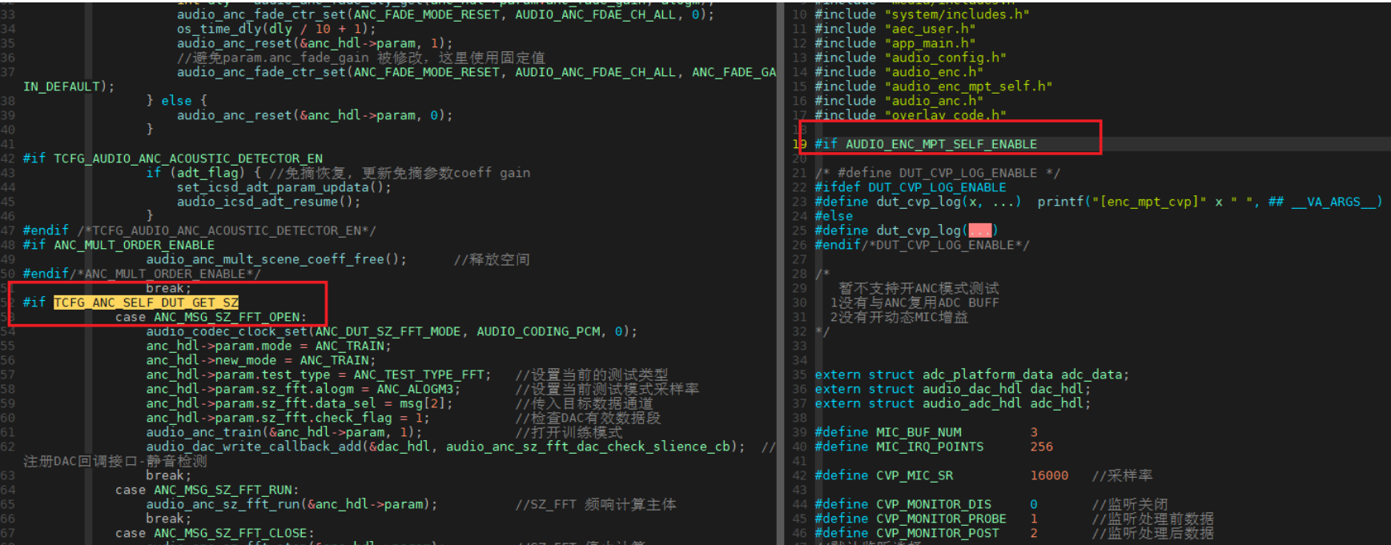Click "audio_anc_reset(&anc_hdl->param, 0);" statement
The width and height of the screenshot is (1391, 545).
[x=315, y=115]
